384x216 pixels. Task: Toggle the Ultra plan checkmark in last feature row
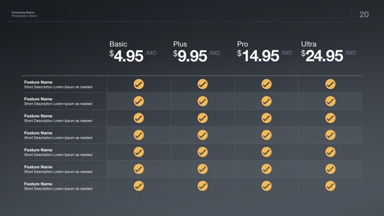point(330,186)
